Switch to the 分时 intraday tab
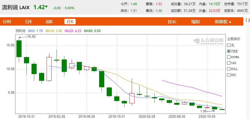The width and height of the screenshot is (250, 119). coord(7,22)
